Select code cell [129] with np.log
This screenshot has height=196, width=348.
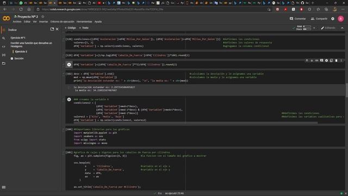(x=204, y=56)
